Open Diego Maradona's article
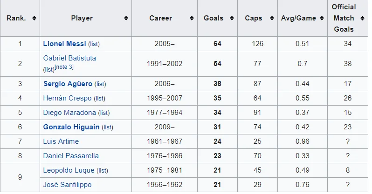Screen dimensions: 372x194 (x=69, y=113)
